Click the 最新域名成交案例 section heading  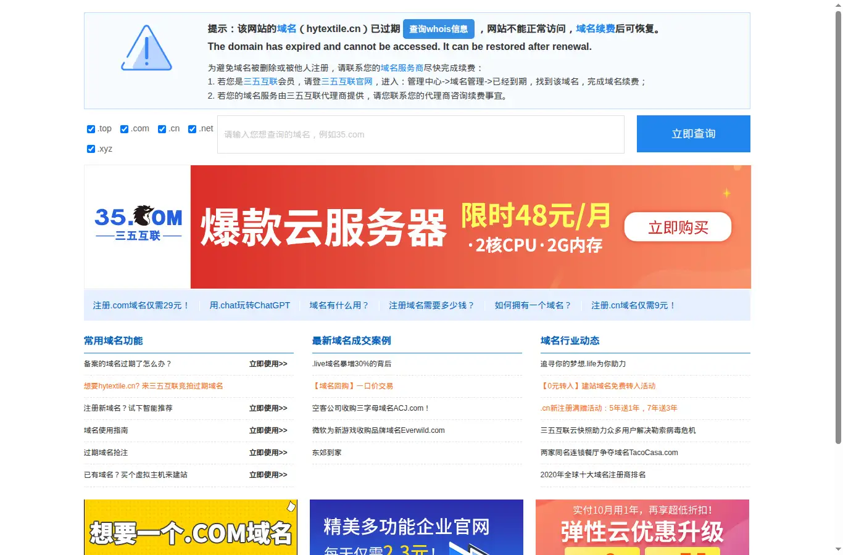click(x=352, y=340)
